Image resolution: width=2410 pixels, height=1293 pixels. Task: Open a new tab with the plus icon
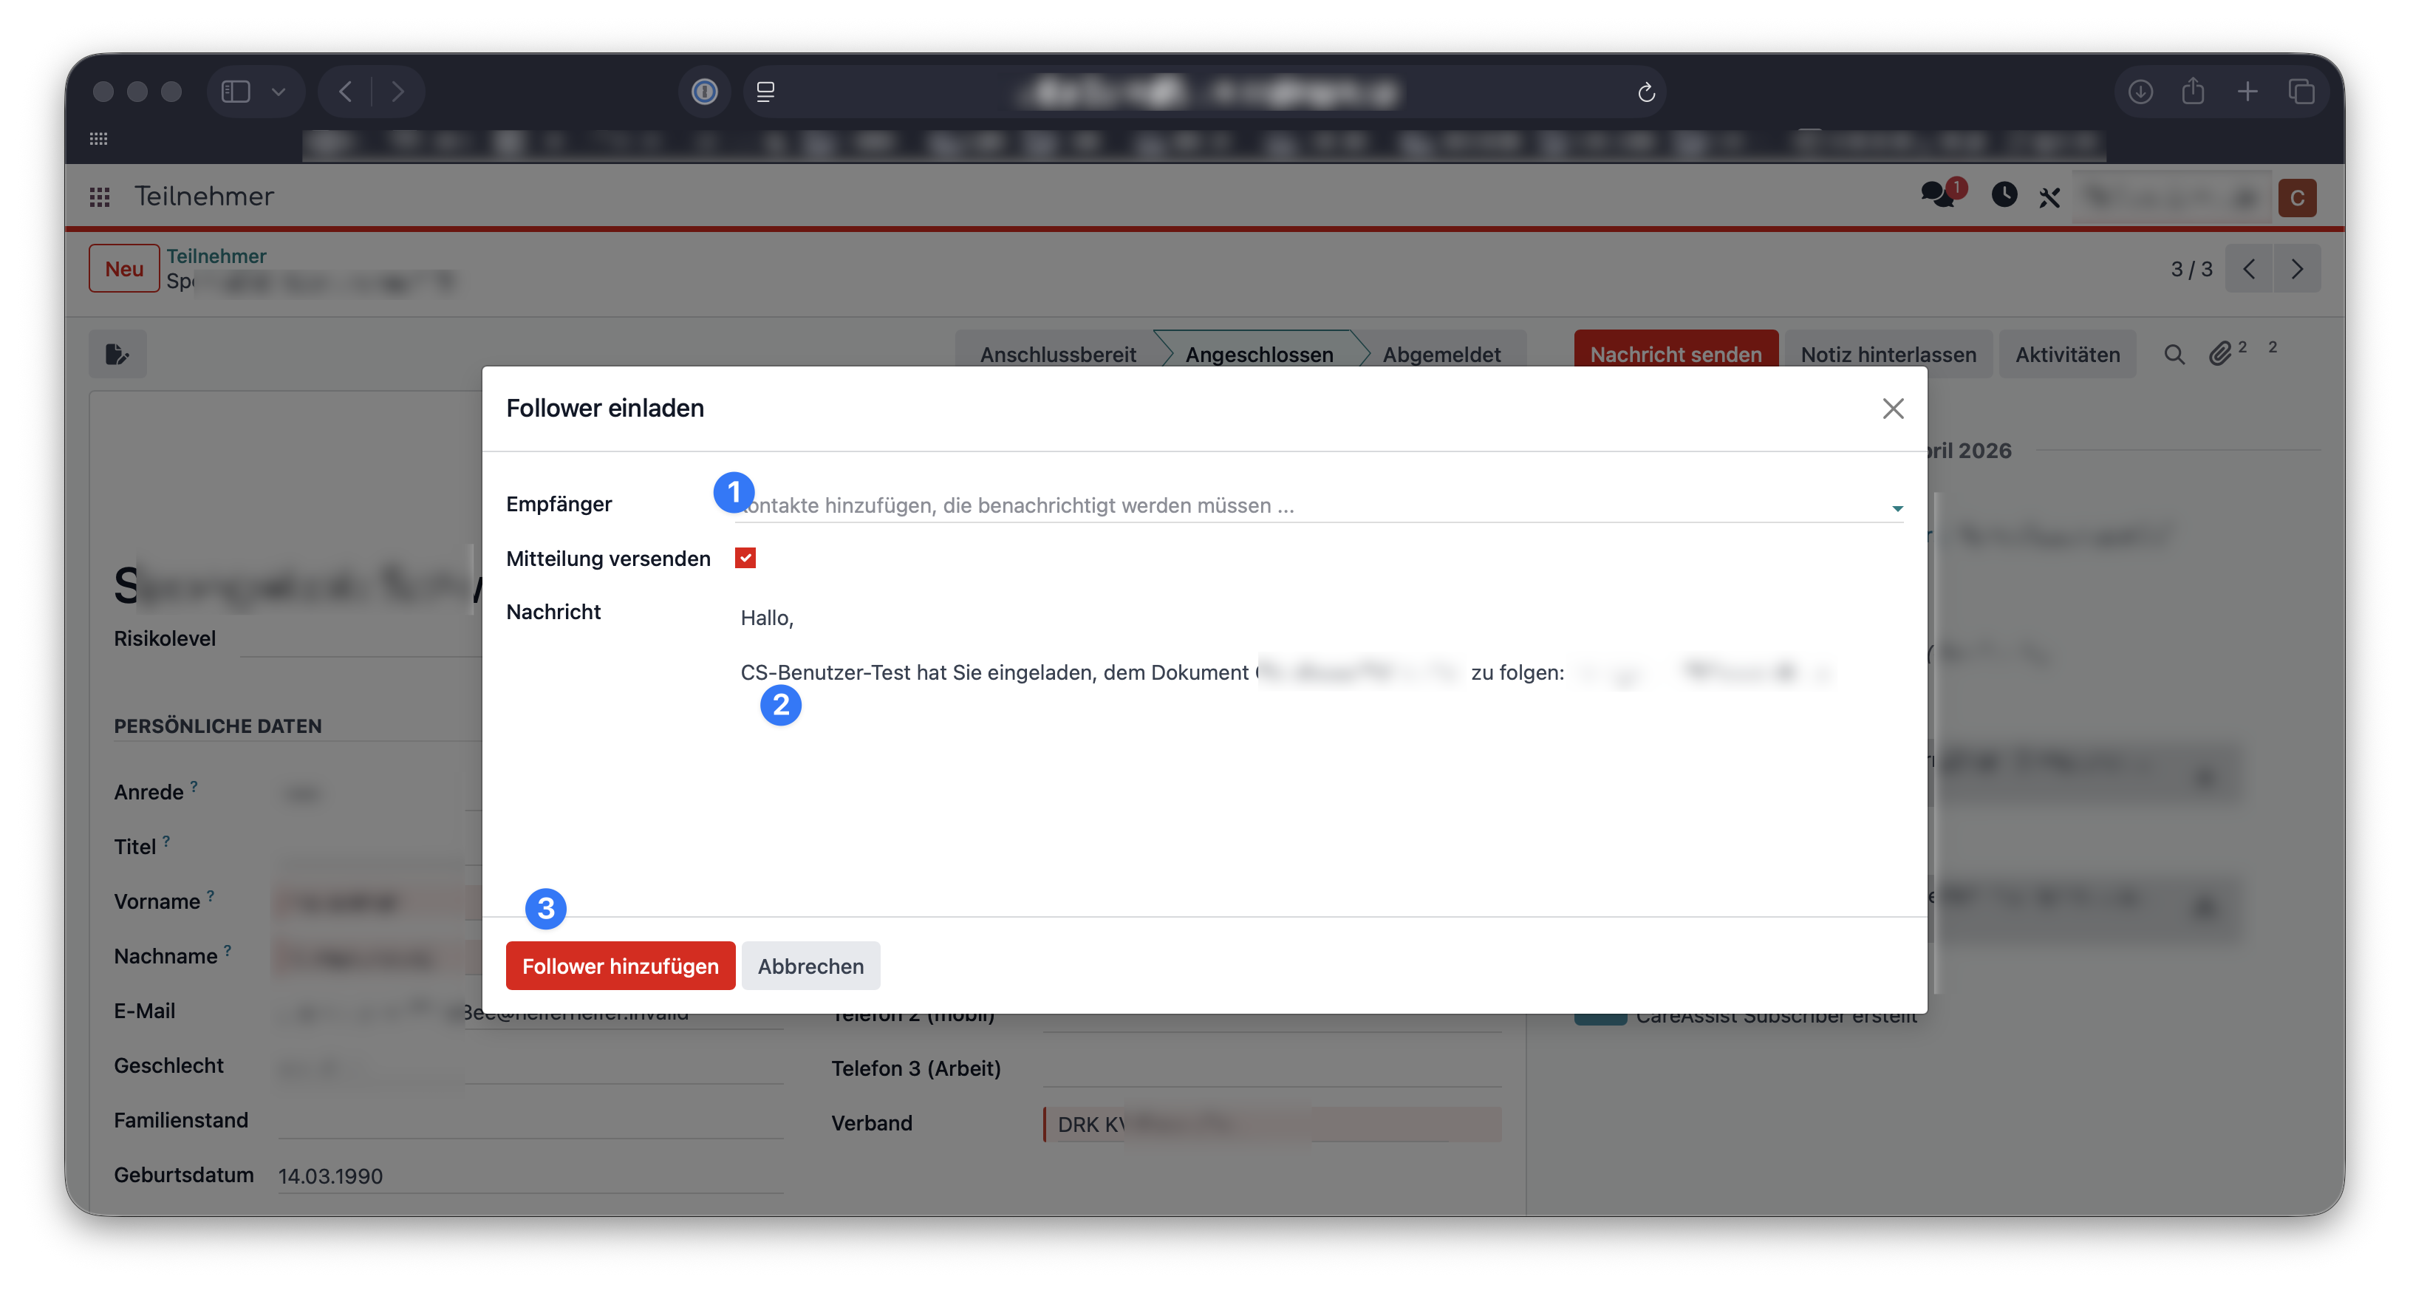[x=2247, y=92]
